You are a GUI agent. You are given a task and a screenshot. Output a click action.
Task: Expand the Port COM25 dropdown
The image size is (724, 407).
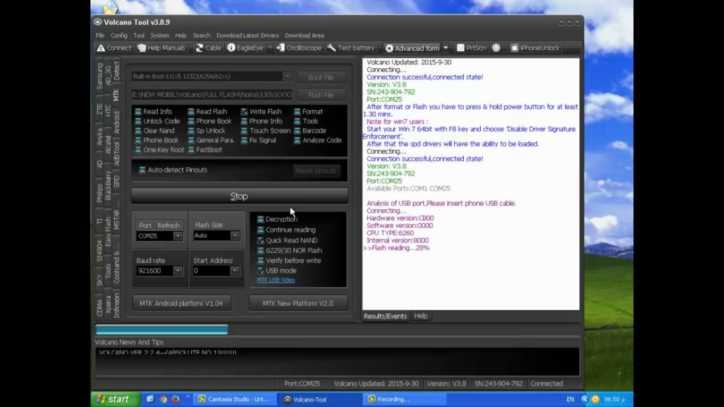(x=178, y=236)
